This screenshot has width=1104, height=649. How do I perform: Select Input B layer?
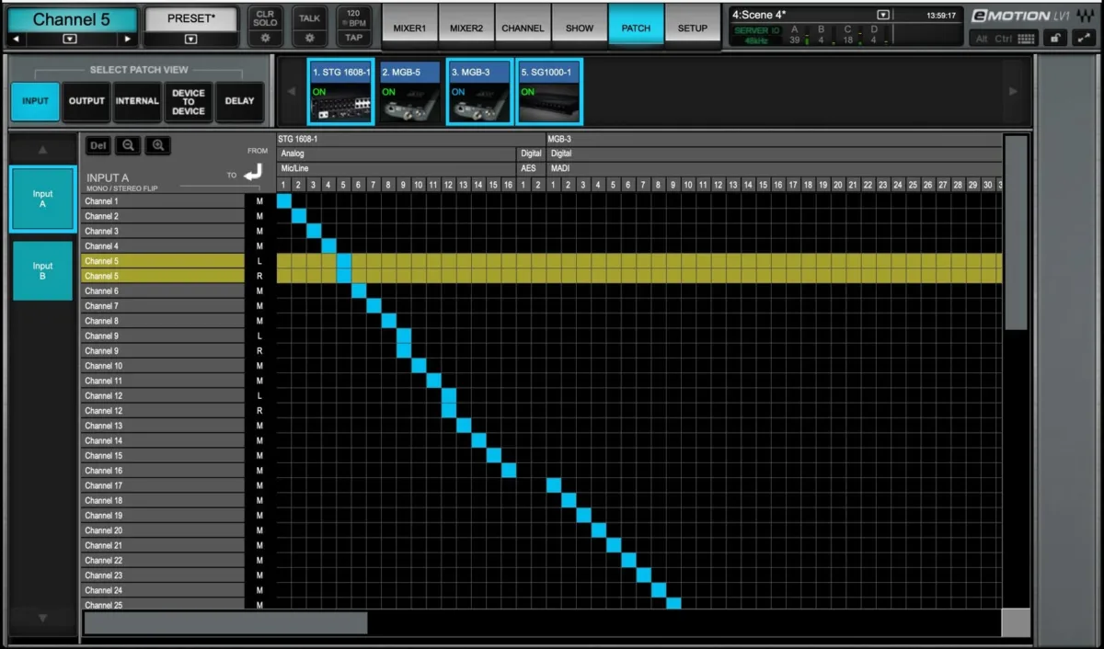(42, 271)
